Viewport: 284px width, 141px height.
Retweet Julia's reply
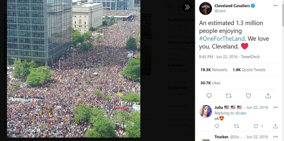coord(236,126)
